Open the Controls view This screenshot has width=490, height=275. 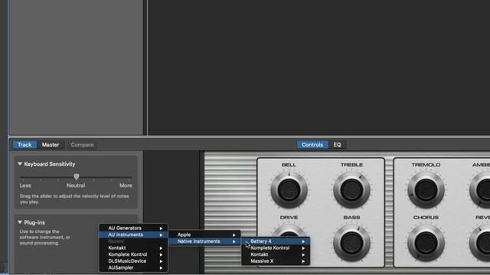point(312,144)
